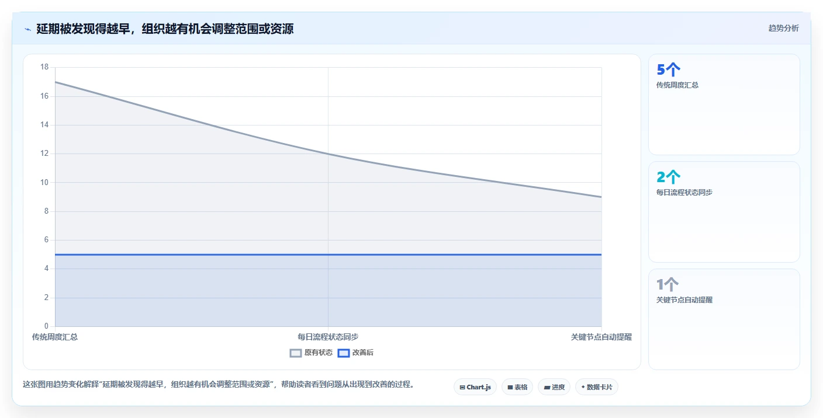Image resolution: width=823 pixels, height=418 pixels.
Task: Click the y-axis value 18
Action: click(x=44, y=67)
